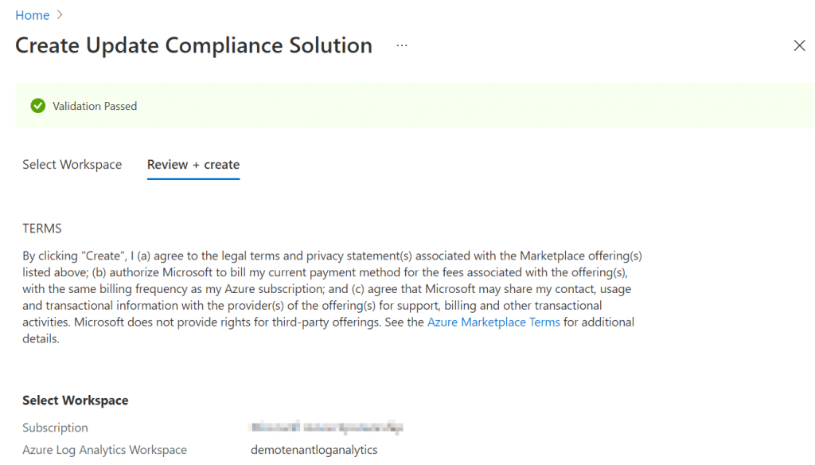815x465 pixels.
Task: Click the blurred Subscription value
Action: pos(326,428)
